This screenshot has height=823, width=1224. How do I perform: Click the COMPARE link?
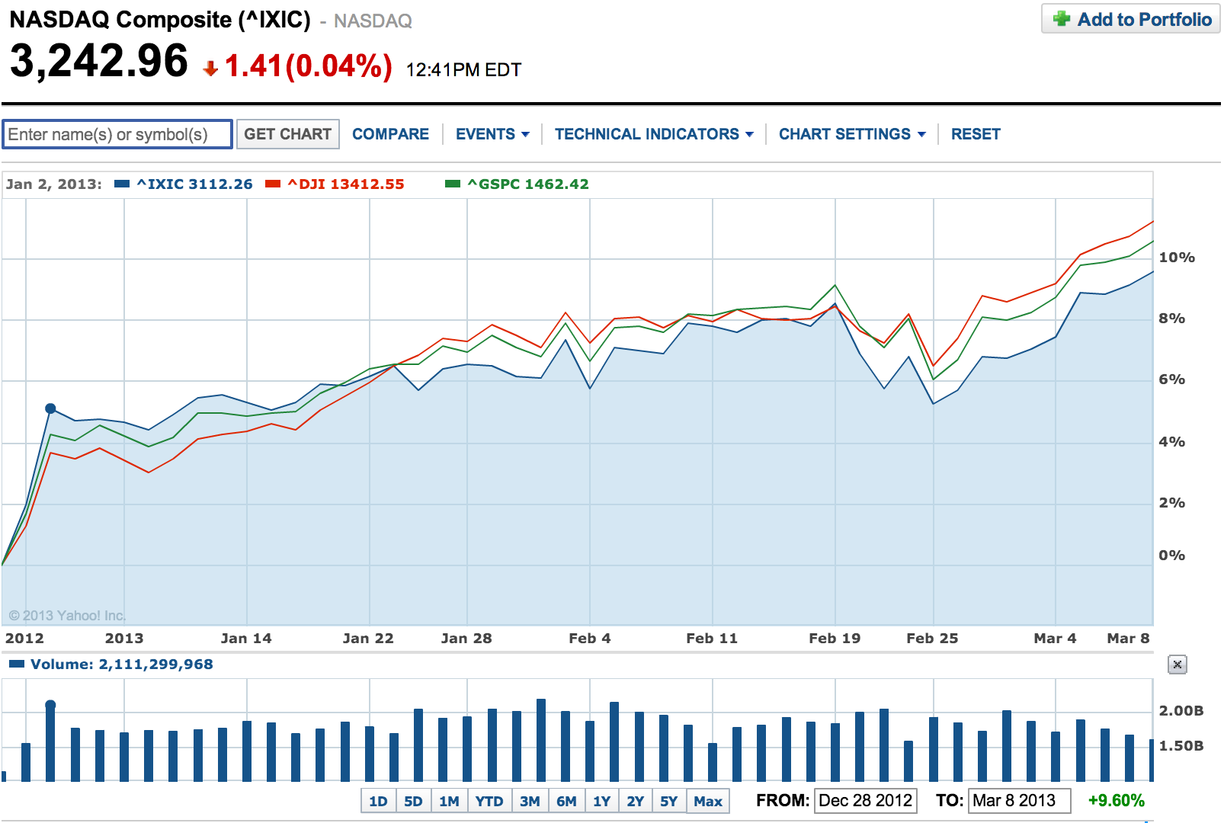pos(390,134)
